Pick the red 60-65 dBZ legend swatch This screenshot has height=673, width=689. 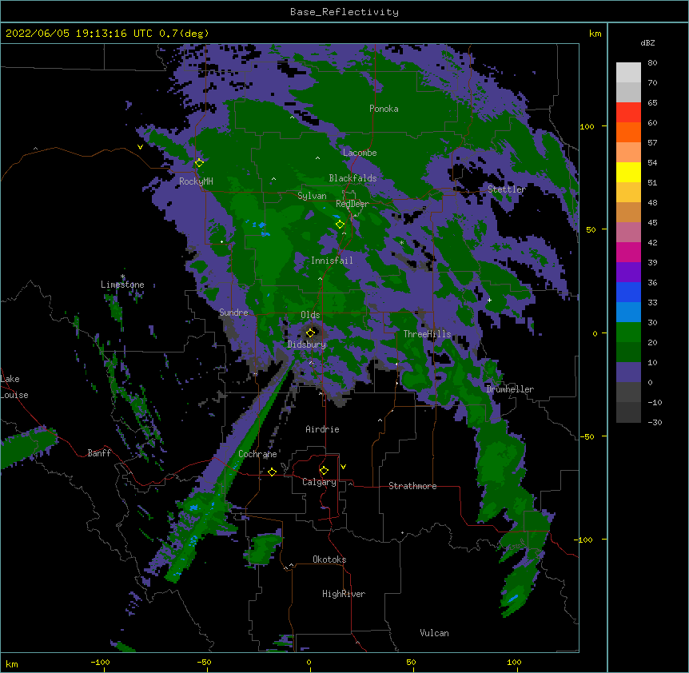(x=628, y=113)
